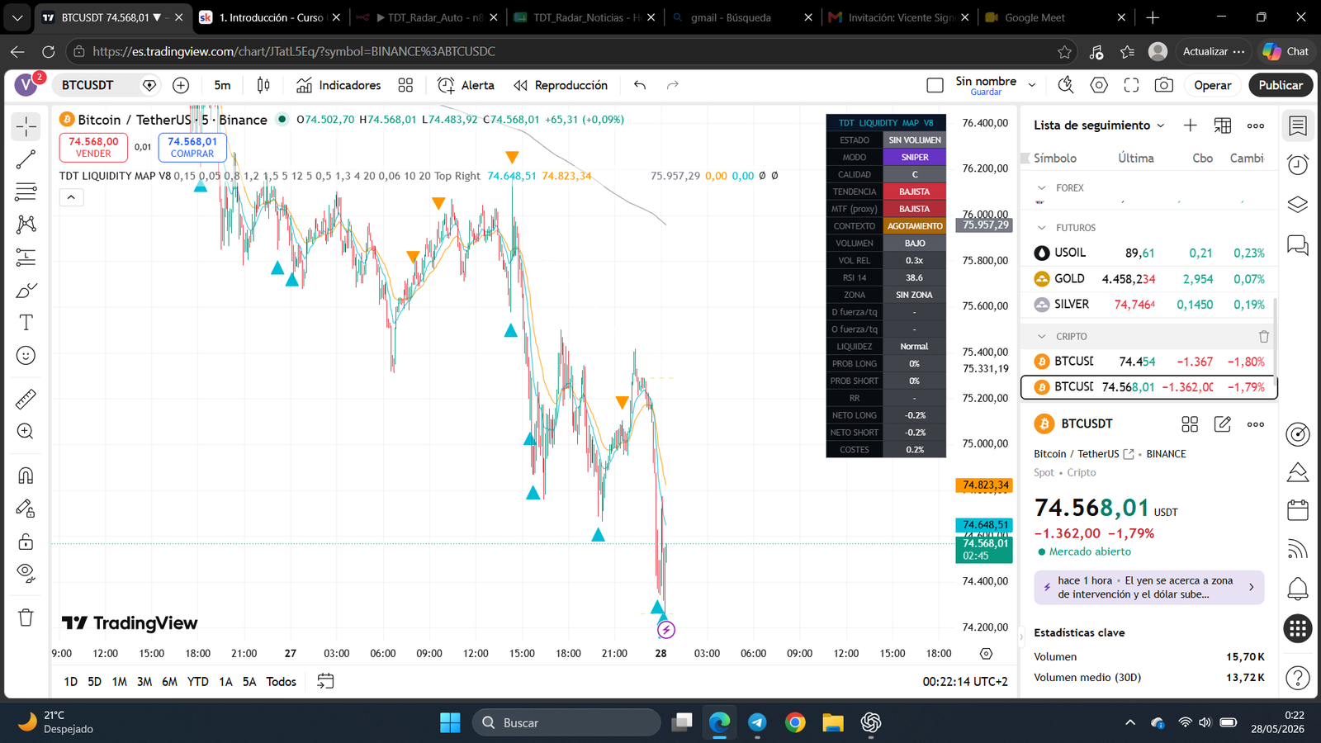Collapse the CRIPTO watchlist section

point(1042,337)
